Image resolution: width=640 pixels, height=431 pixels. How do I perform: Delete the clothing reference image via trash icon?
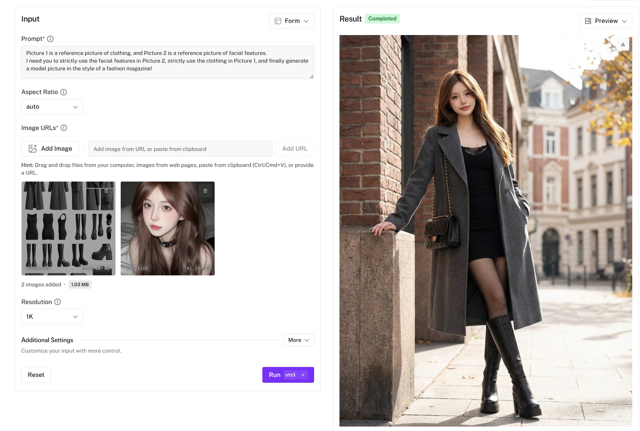106,191
